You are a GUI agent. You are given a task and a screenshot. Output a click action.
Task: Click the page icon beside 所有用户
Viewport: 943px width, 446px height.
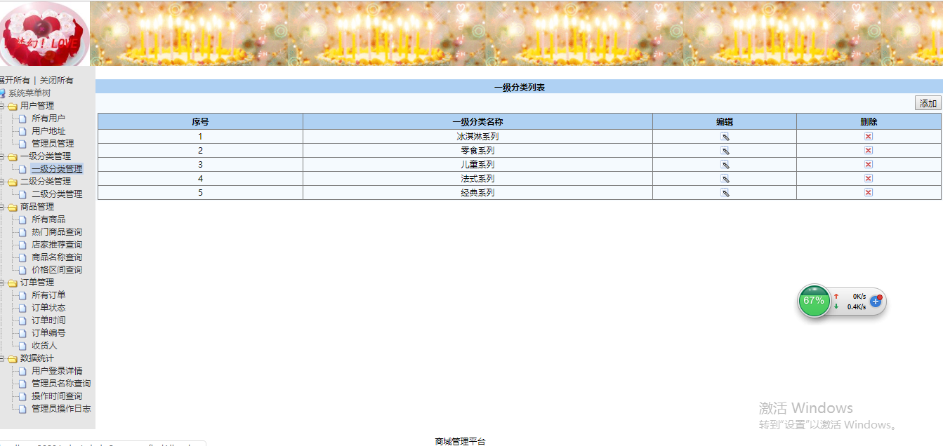pyautogui.click(x=23, y=119)
